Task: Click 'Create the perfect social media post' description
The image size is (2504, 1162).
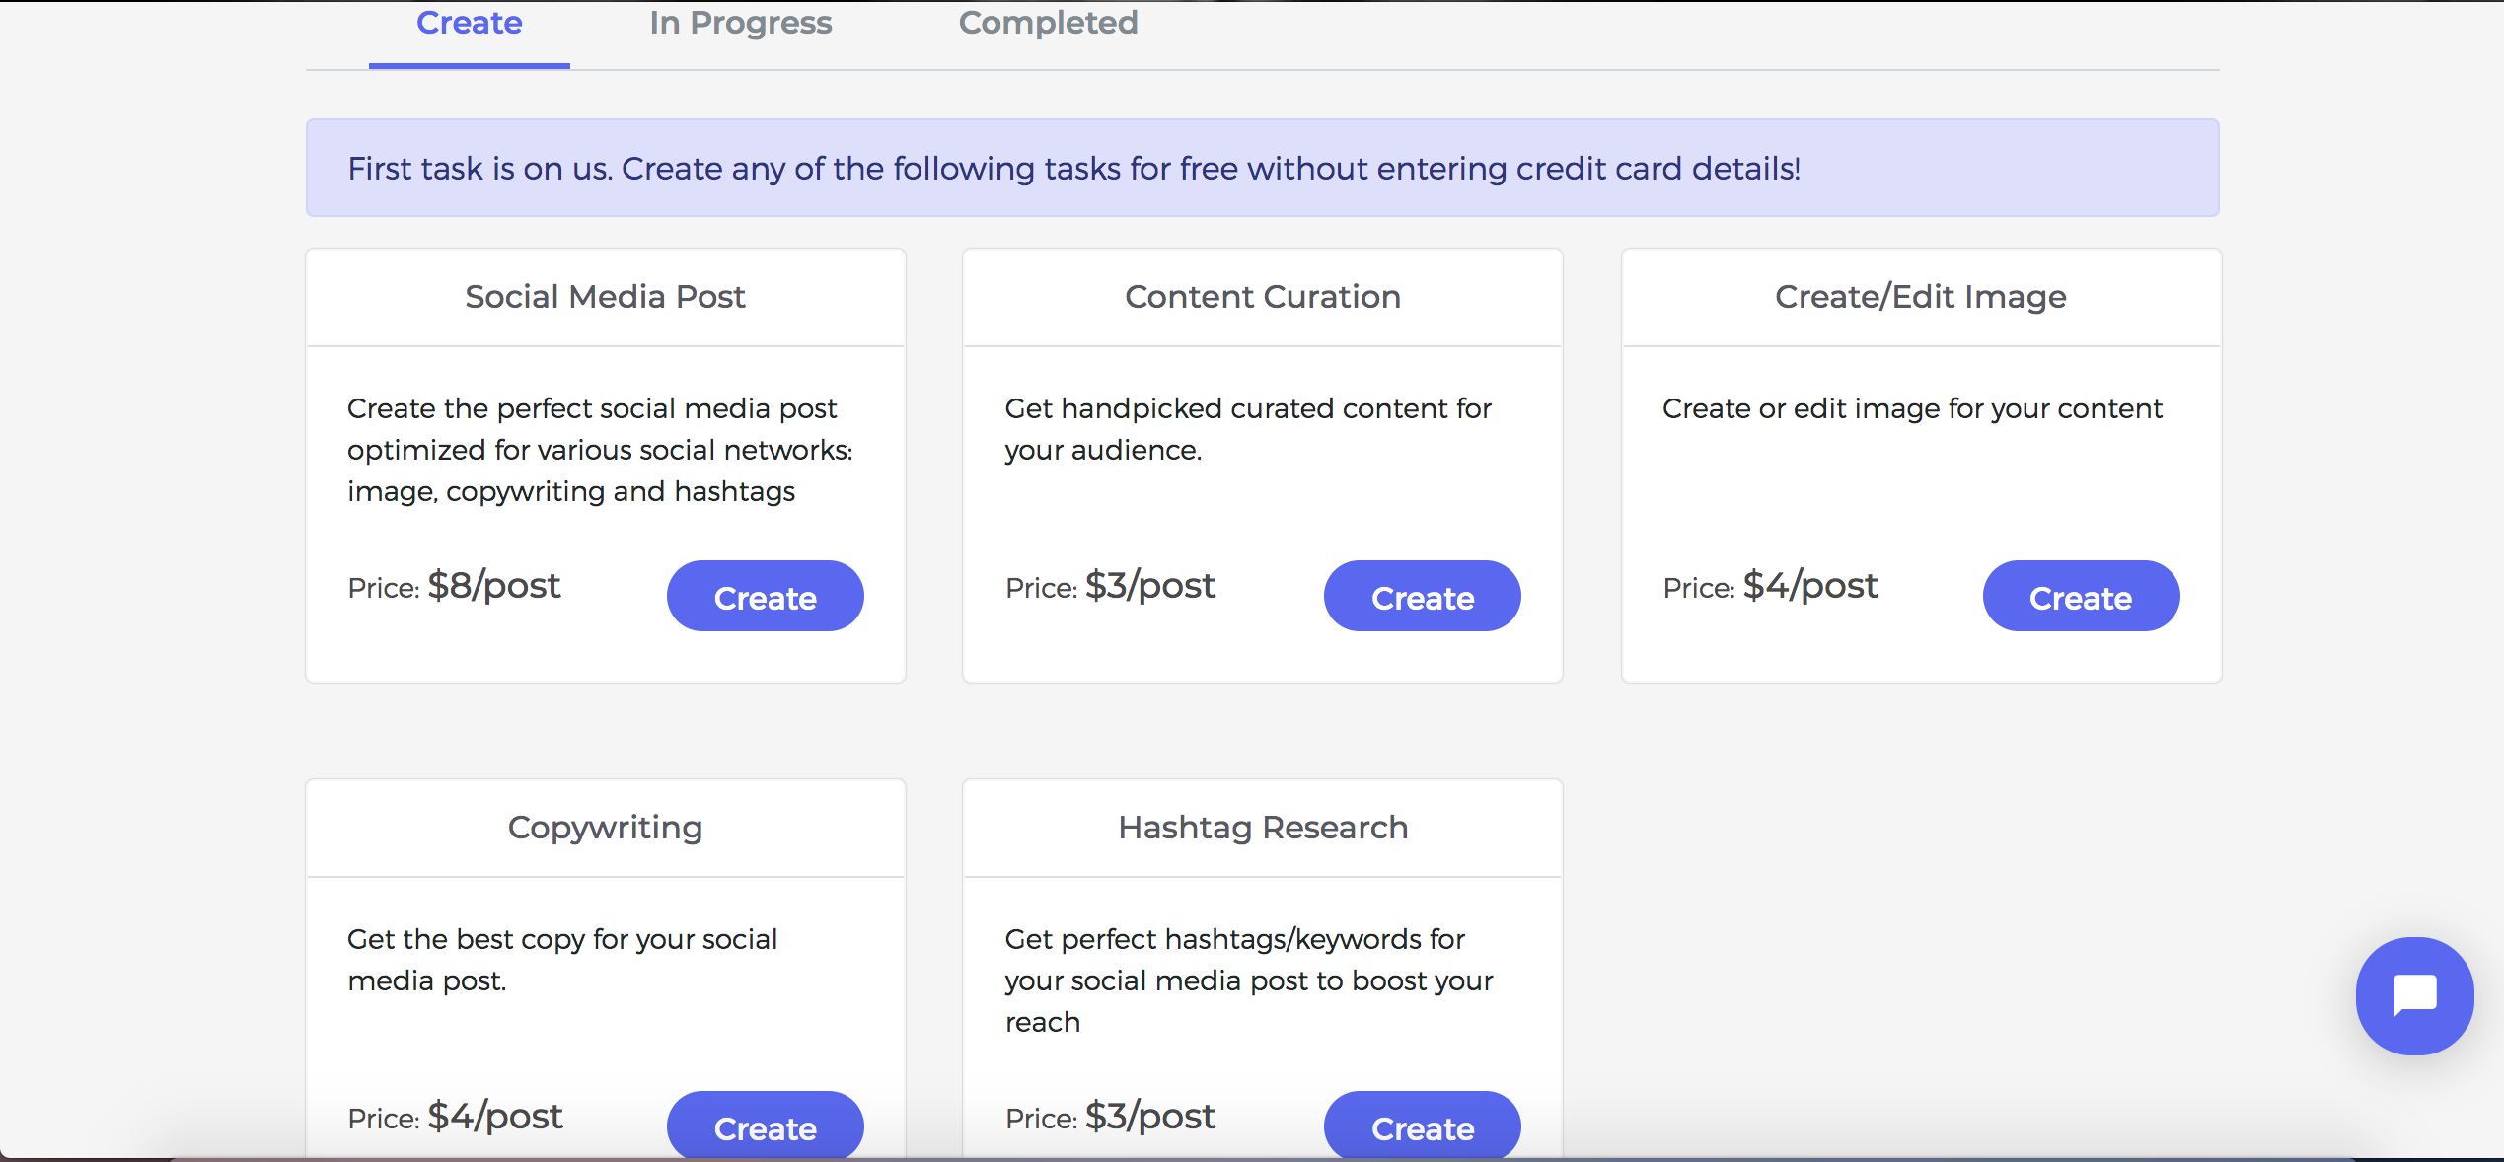Action: (600, 450)
